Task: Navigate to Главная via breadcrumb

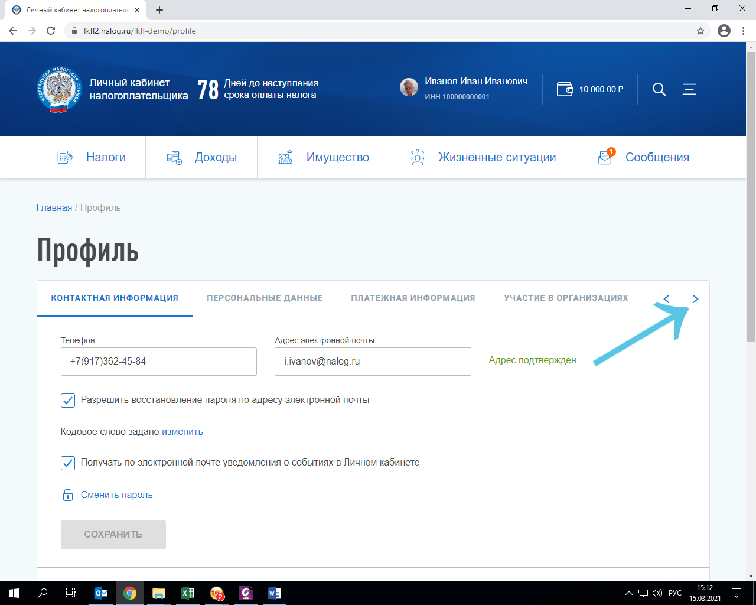Action: click(54, 207)
